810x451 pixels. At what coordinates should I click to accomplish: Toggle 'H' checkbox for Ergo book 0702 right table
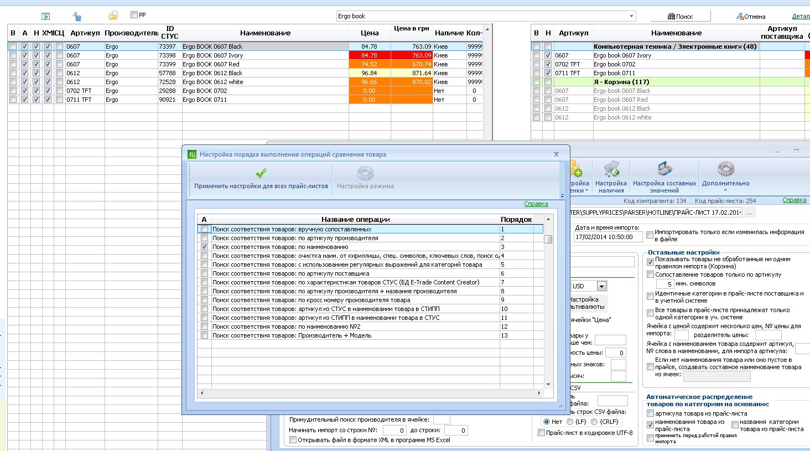coord(548,64)
